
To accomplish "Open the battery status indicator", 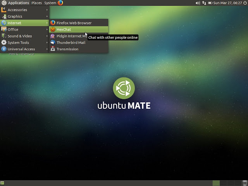I will (x=210, y=3).
